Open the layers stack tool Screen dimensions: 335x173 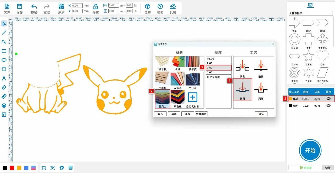(4, 105)
